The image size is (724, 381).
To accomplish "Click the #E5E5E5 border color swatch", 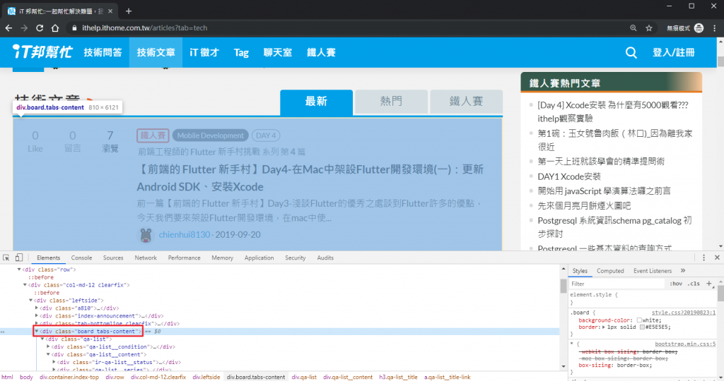I will click(642, 327).
